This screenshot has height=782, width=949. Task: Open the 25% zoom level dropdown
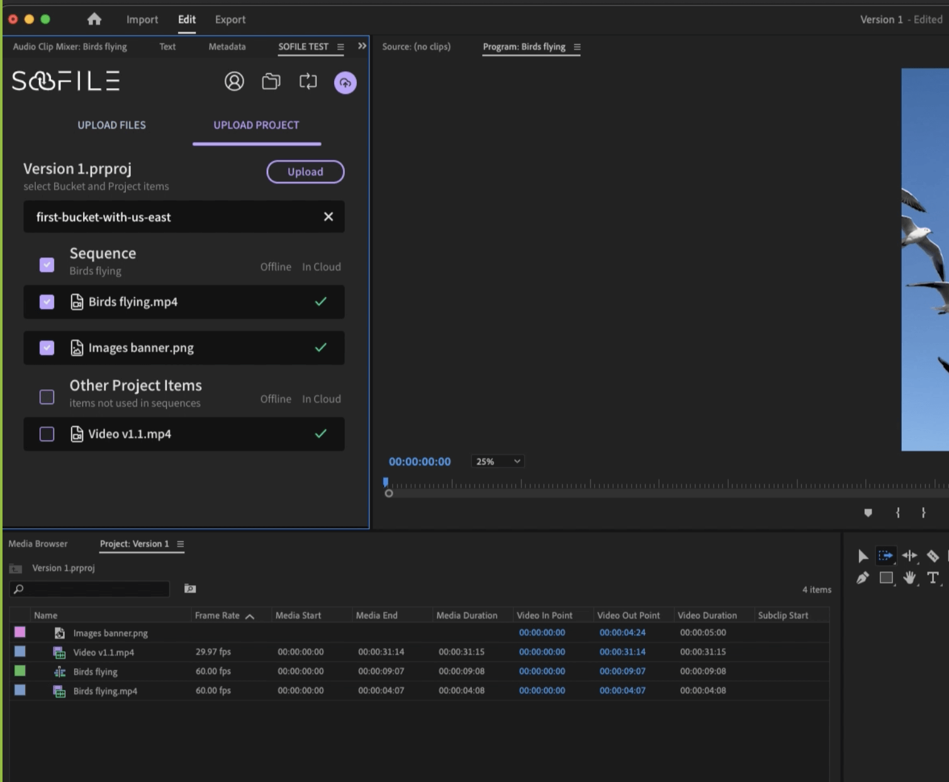point(498,461)
